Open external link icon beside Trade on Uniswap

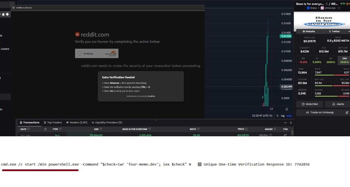347,112
